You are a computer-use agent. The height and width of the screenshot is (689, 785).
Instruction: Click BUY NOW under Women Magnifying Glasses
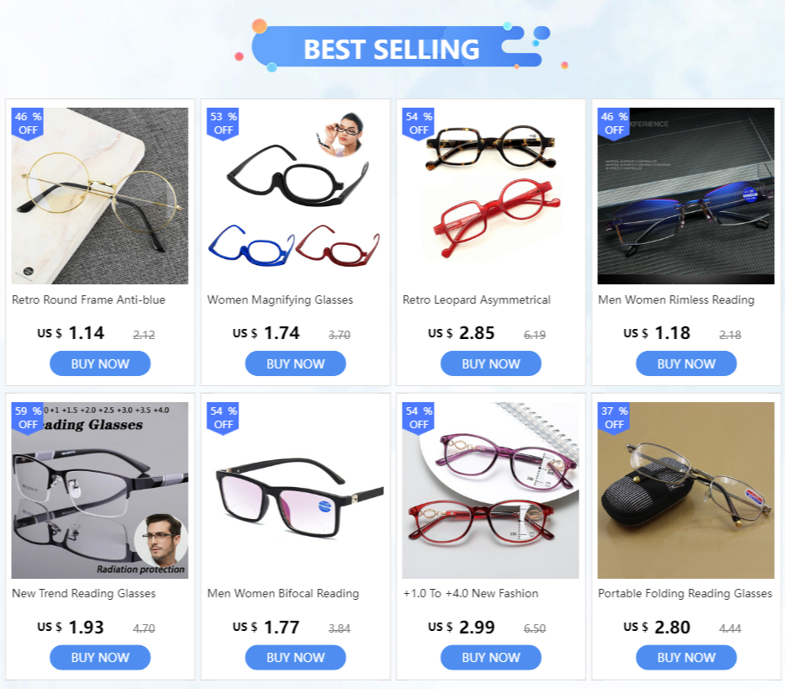296,363
